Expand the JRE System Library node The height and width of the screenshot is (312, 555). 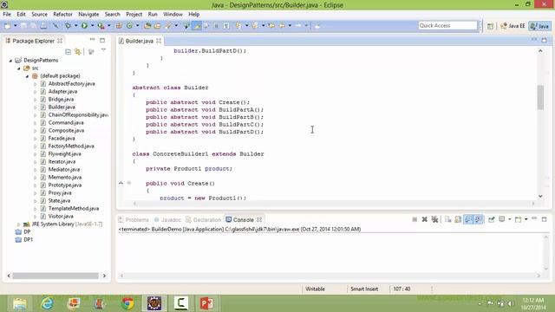(19, 224)
